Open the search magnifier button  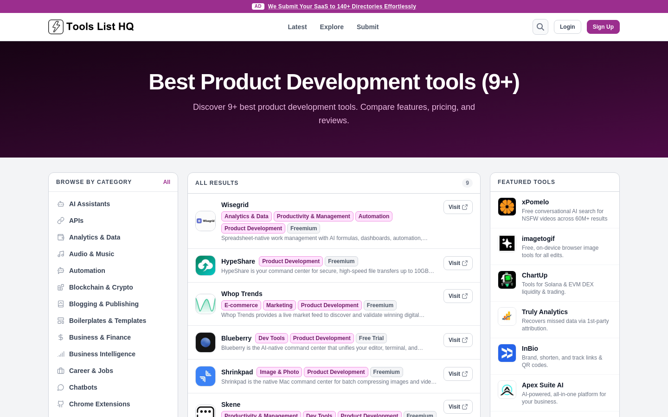pos(540,27)
